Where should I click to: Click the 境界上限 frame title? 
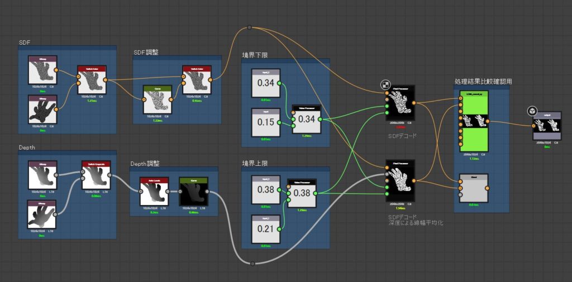[x=255, y=163]
